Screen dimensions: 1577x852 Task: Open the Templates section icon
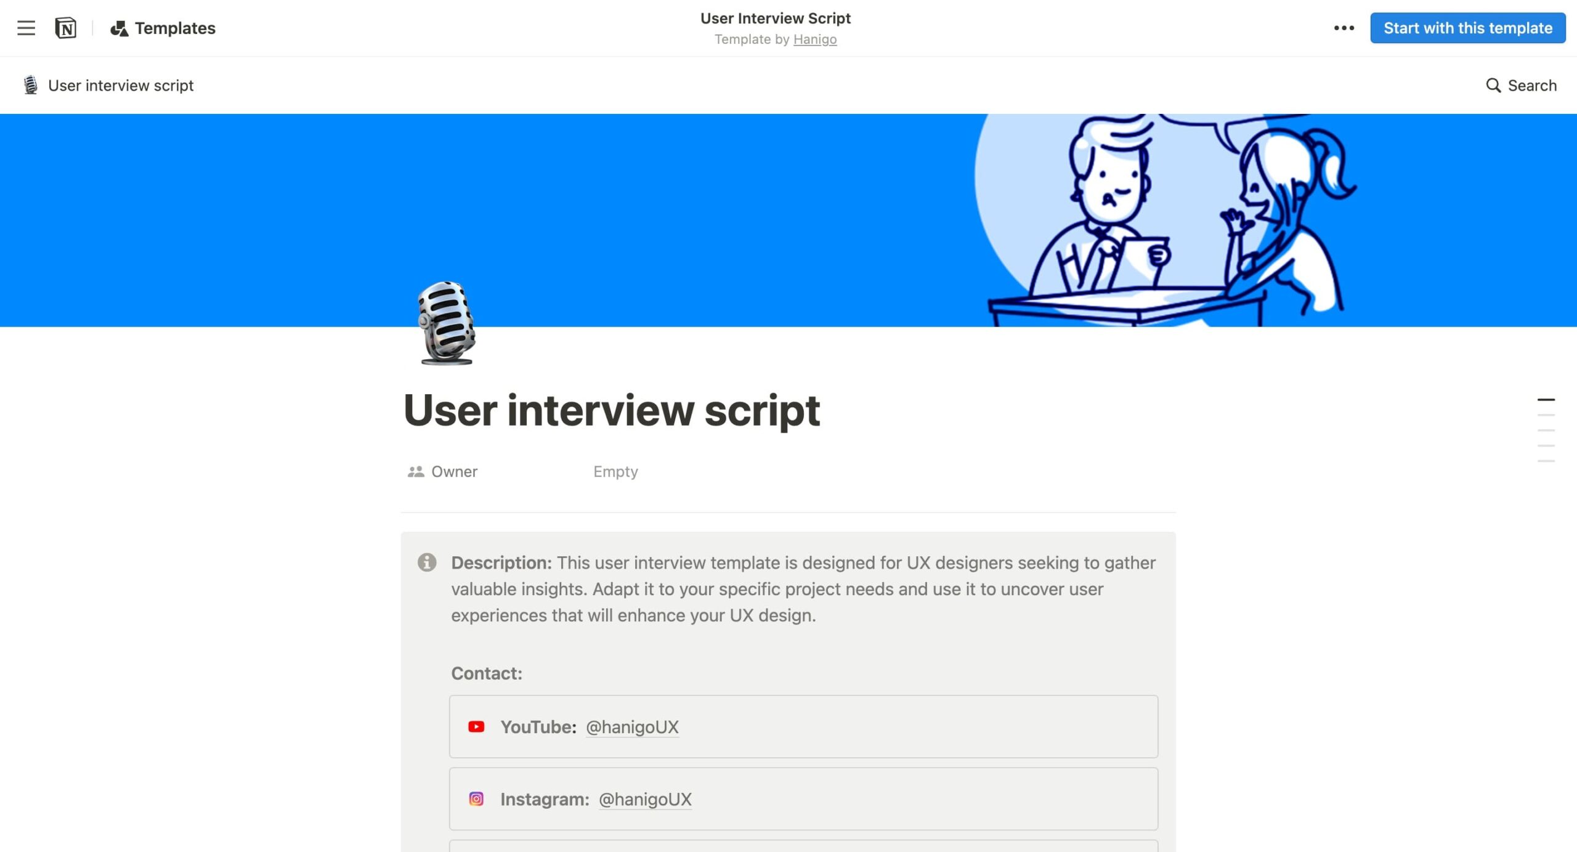pos(120,27)
